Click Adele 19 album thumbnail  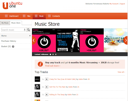[37, 79]
